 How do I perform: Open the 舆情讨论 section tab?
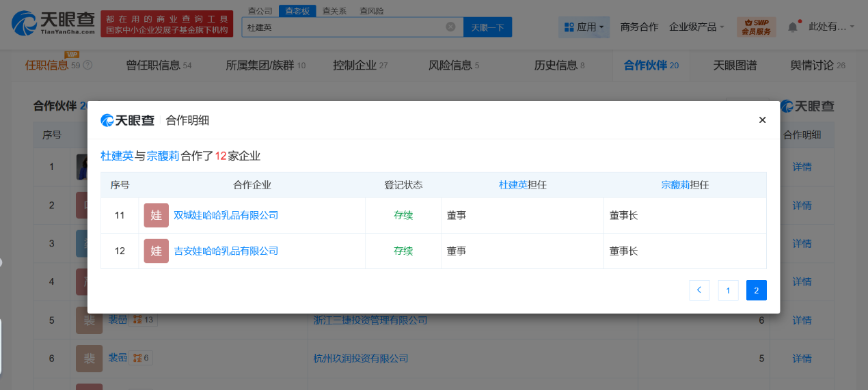click(x=818, y=66)
